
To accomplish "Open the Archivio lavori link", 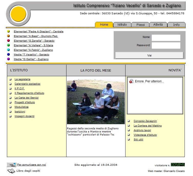I will [x=142, y=130].
